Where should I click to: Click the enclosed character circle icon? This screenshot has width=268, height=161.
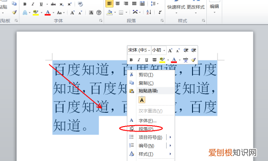(99, 13)
